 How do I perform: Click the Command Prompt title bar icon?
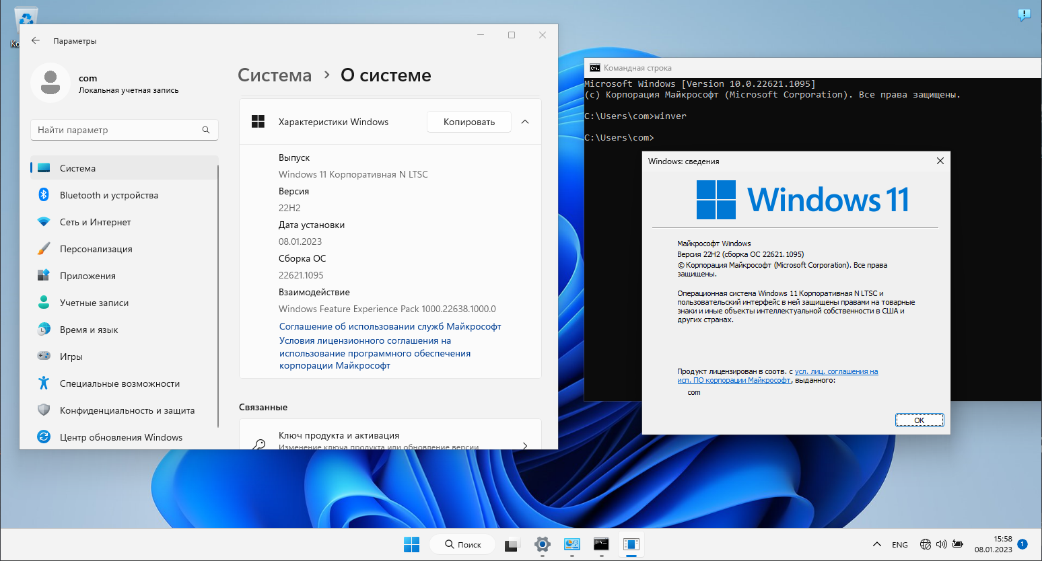pos(594,68)
